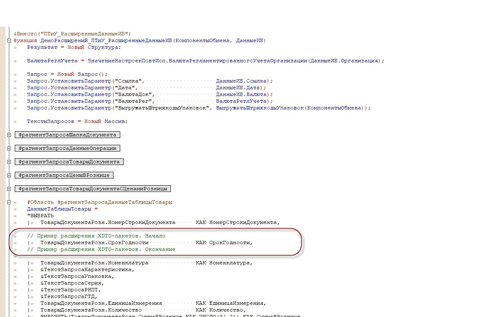Place cursor on Результат = Новый Структура line

point(74,47)
